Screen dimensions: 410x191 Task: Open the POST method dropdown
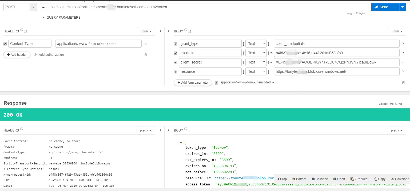tap(33, 7)
